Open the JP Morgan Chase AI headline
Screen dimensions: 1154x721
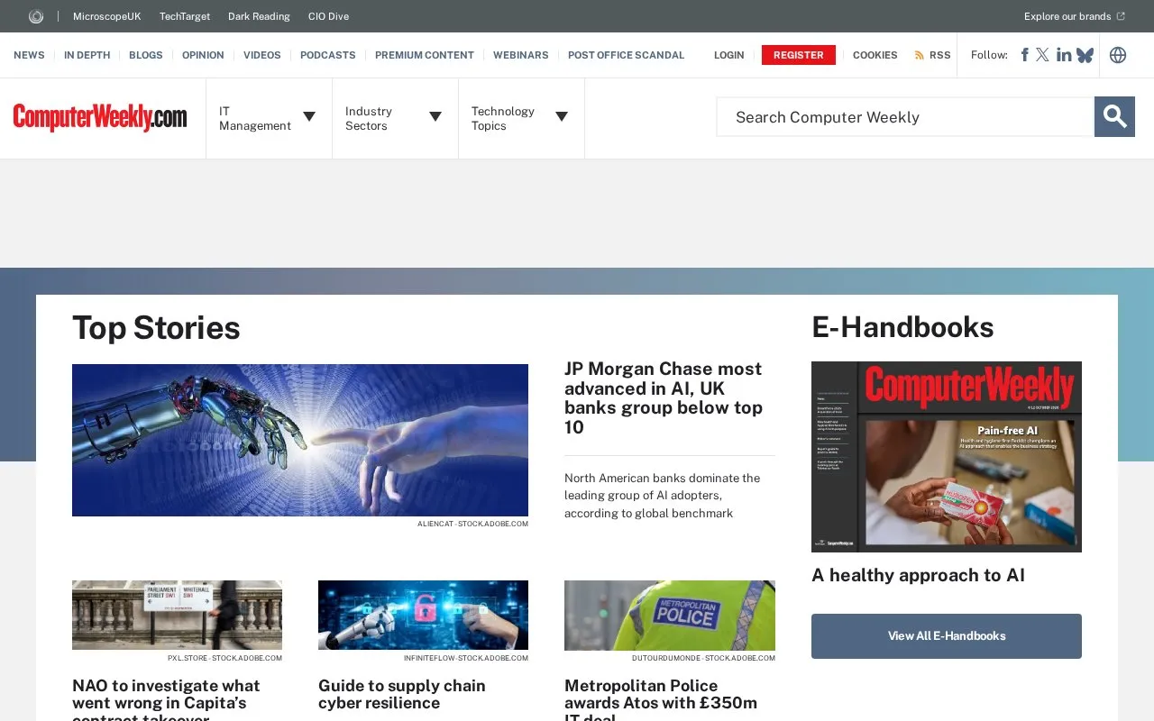tap(664, 397)
